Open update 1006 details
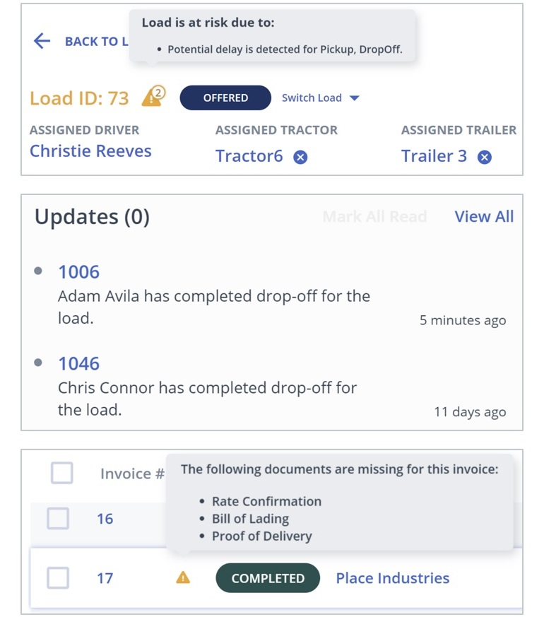The height and width of the screenshot is (617, 544). (x=78, y=271)
